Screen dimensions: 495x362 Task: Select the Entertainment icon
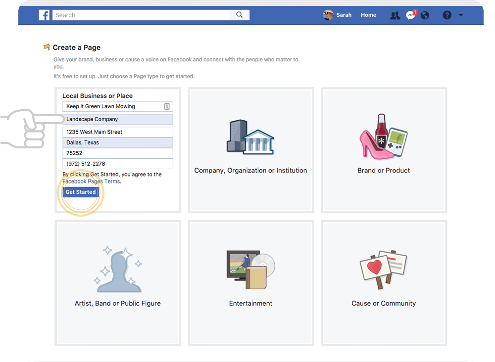(x=250, y=270)
